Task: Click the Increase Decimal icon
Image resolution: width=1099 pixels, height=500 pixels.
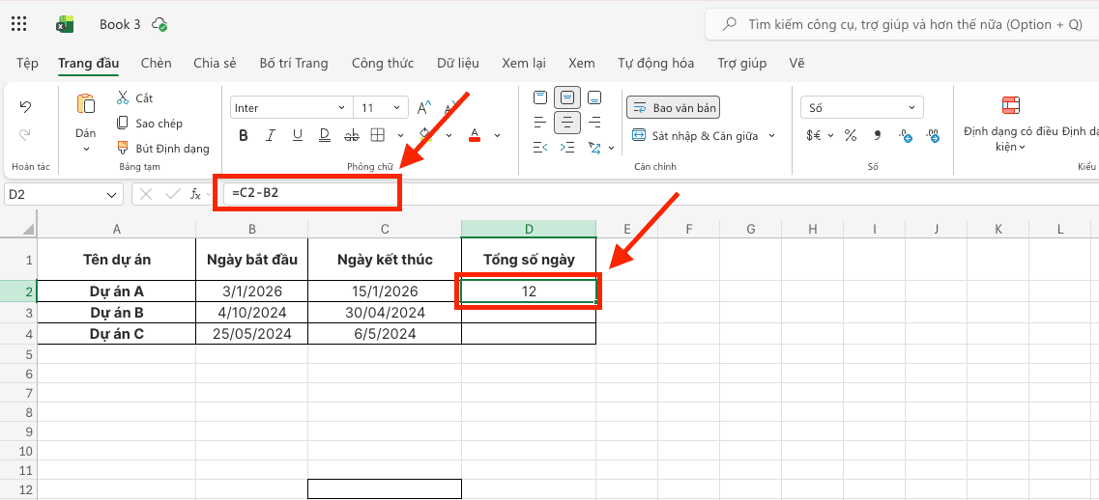Action: (x=906, y=136)
